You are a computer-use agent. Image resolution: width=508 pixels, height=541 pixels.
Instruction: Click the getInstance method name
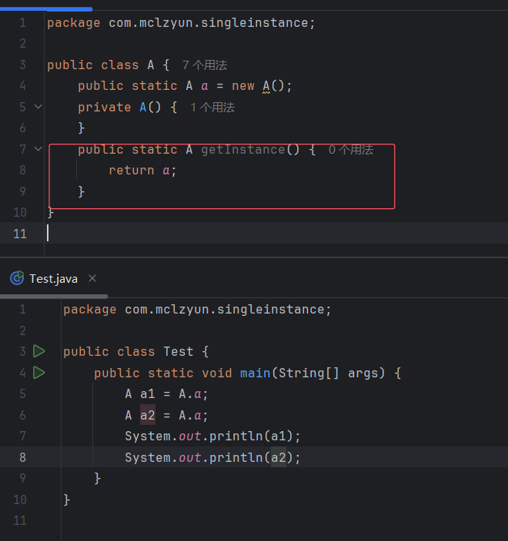click(243, 149)
